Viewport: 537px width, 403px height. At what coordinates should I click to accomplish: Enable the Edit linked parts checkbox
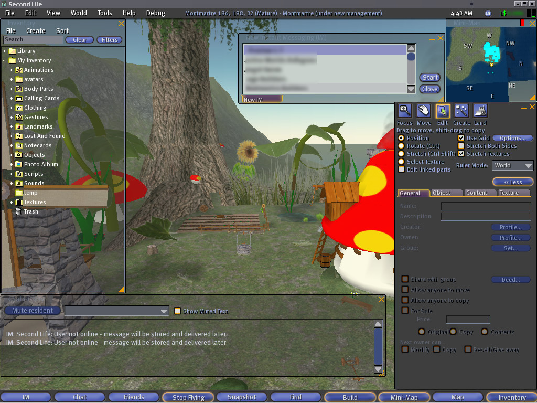point(401,169)
